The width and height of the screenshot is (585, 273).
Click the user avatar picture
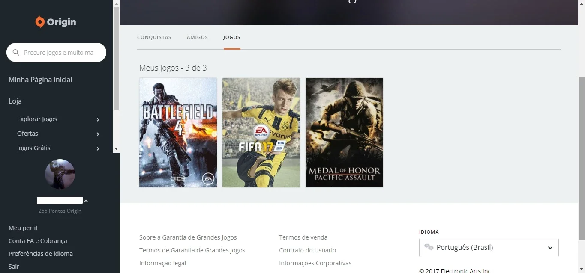pyautogui.click(x=60, y=174)
